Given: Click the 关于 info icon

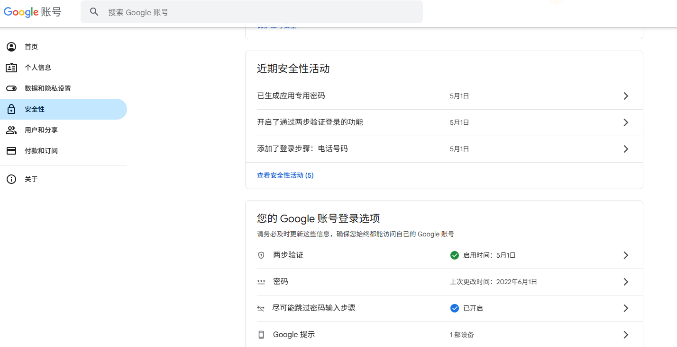Looking at the screenshot, I should pos(11,179).
